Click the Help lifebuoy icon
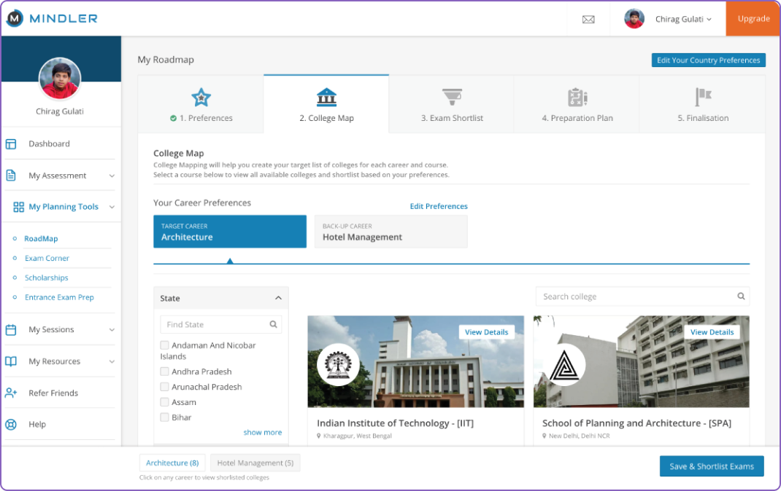Image resolution: width=781 pixels, height=491 pixels. tap(11, 425)
